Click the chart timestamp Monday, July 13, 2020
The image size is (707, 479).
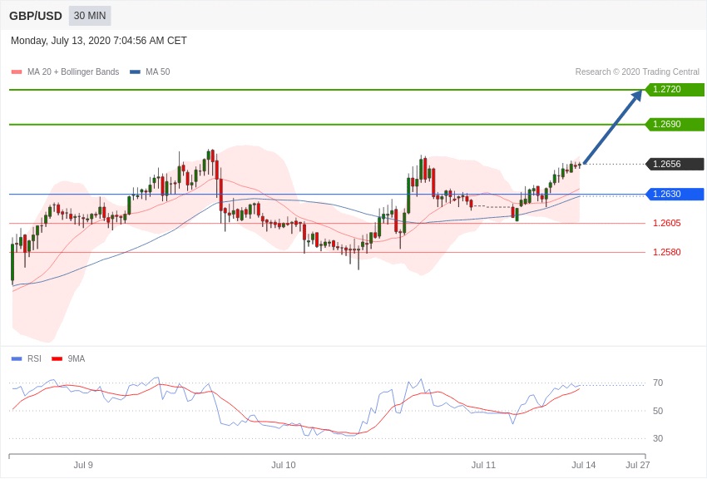tap(99, 41)
